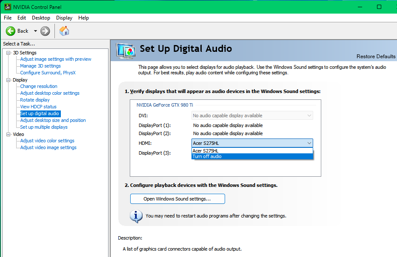Click the NVIDIA GeForce GTX 980 Ti label

click(165, 105)
